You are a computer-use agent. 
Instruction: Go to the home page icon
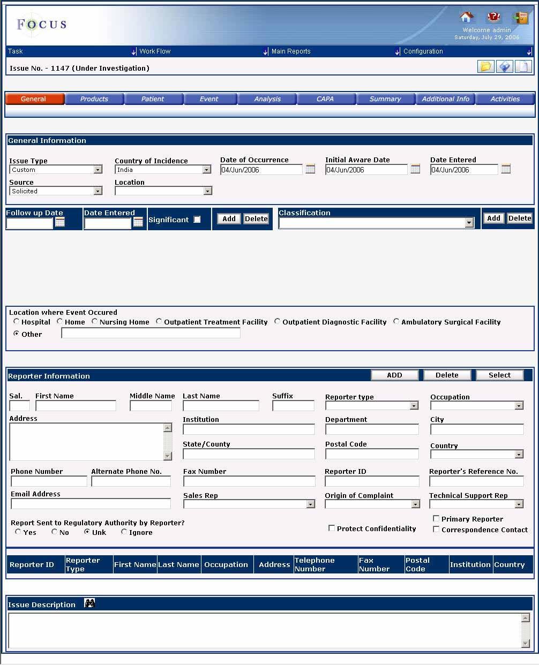[x=467, y=17]
